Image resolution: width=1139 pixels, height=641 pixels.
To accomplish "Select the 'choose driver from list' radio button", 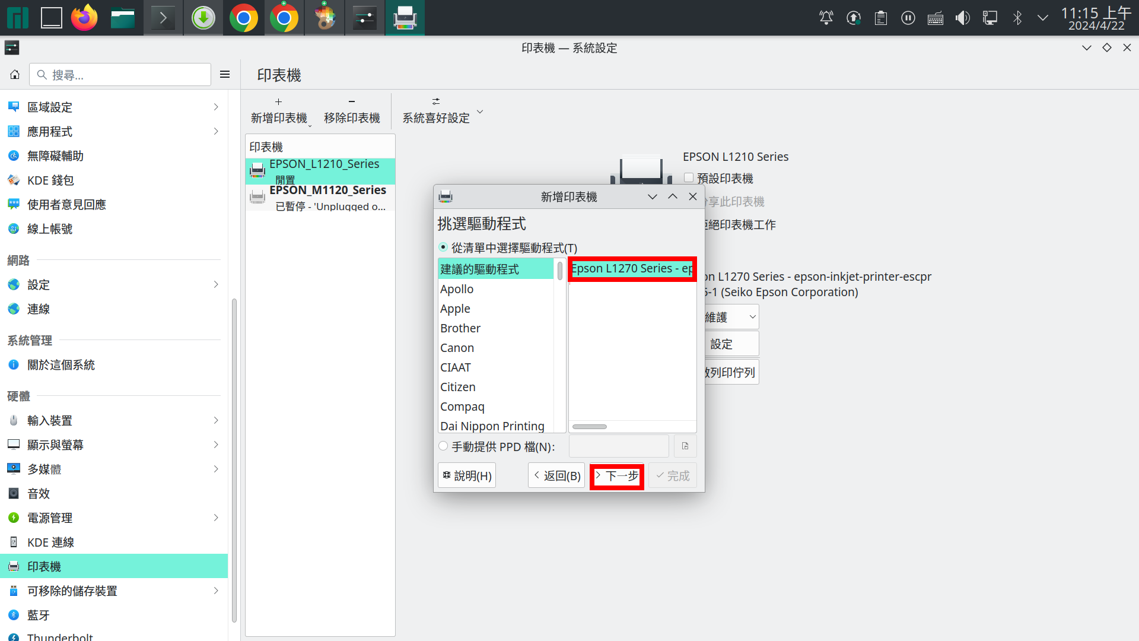I will click(x=443, y=247).
